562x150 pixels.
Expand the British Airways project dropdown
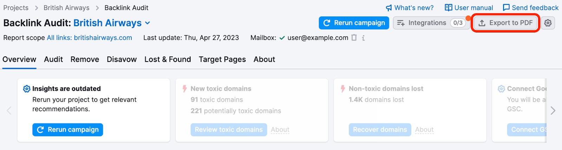click(148, 23)
